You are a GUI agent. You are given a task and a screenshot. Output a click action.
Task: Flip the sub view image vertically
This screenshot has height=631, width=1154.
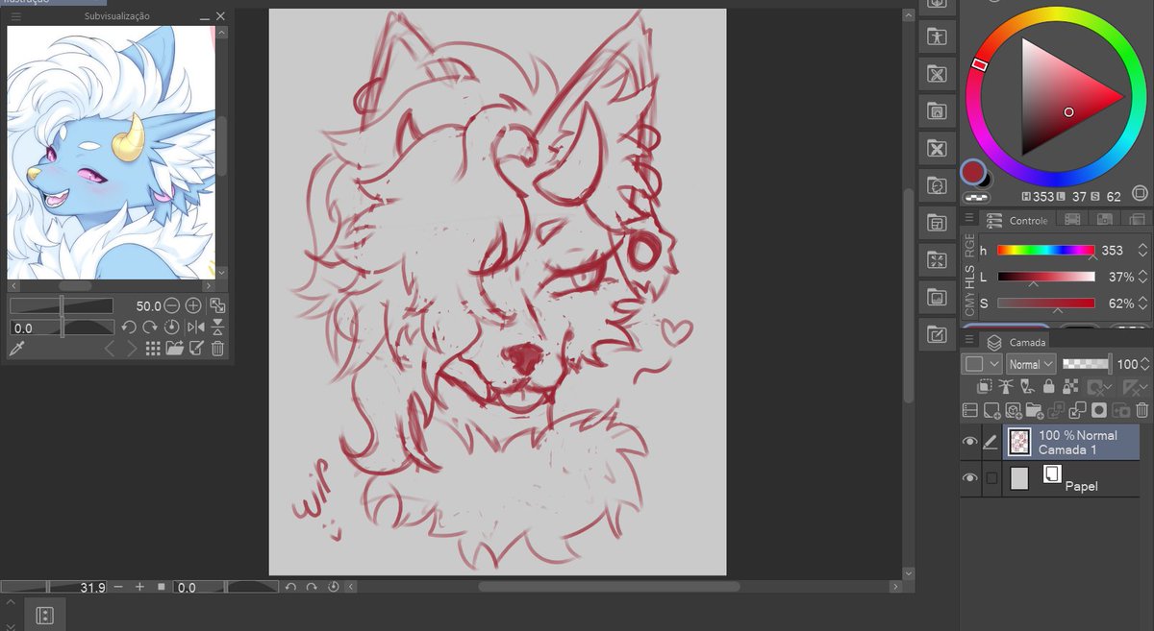217,328
